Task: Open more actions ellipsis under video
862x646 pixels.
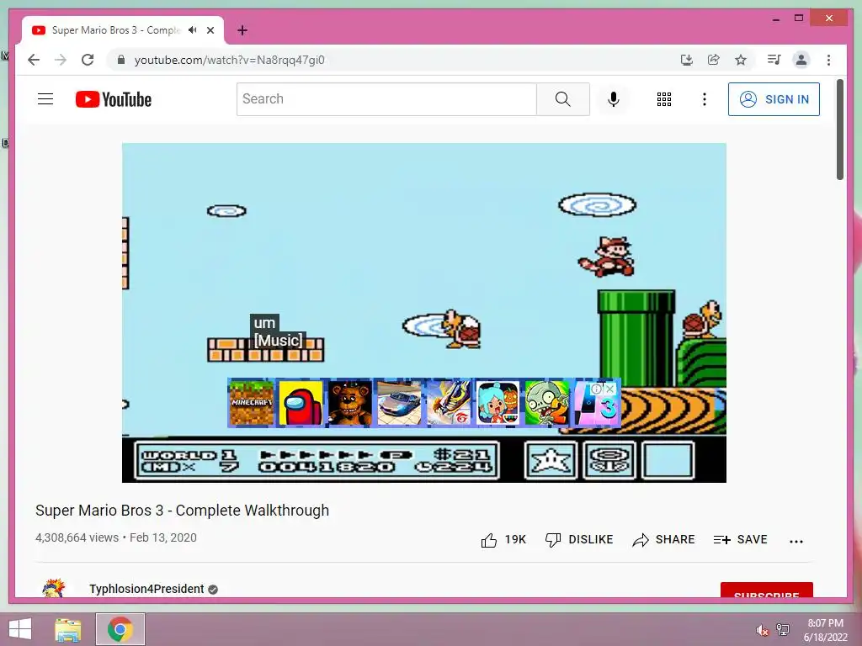Action: point(796,541)
